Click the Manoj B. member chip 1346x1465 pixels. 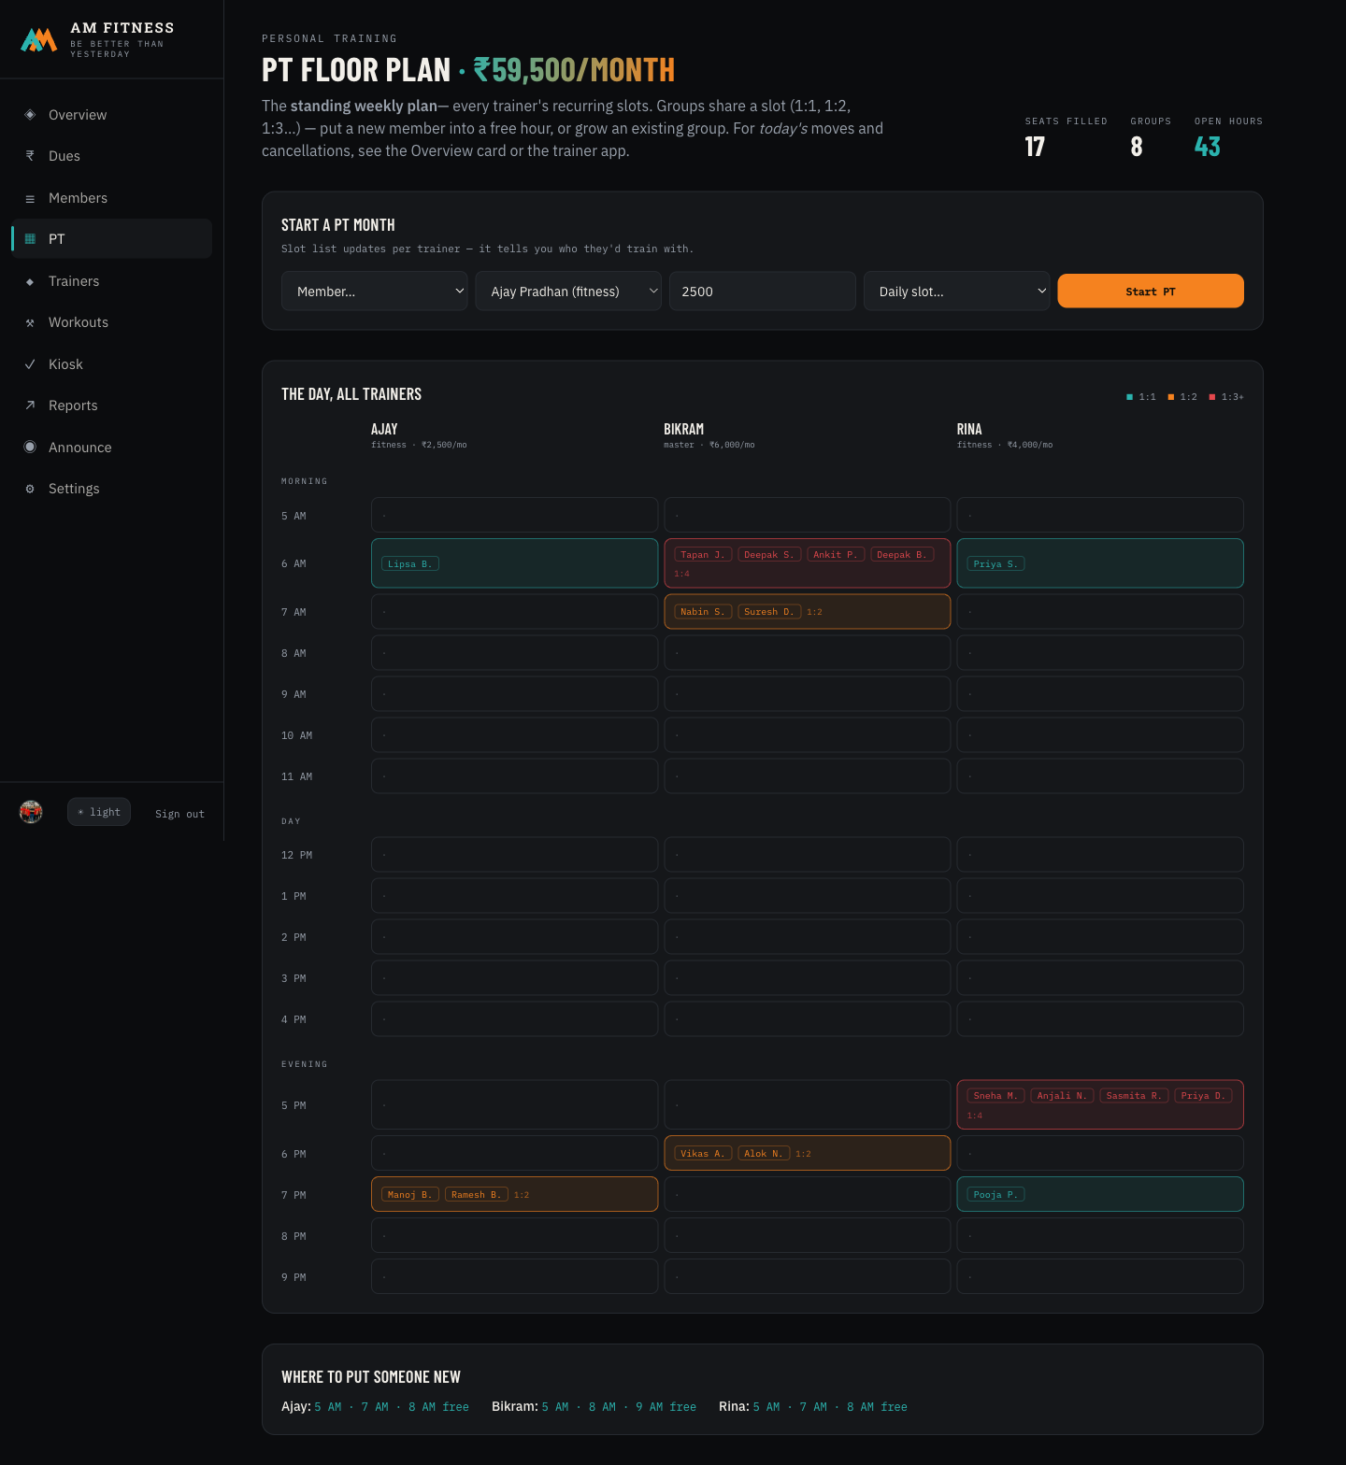click(410, 1194)
